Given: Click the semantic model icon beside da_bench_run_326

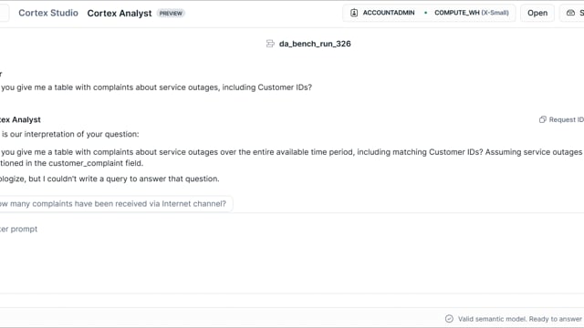Looking at the screenshot, I should (x=270, y=44).
